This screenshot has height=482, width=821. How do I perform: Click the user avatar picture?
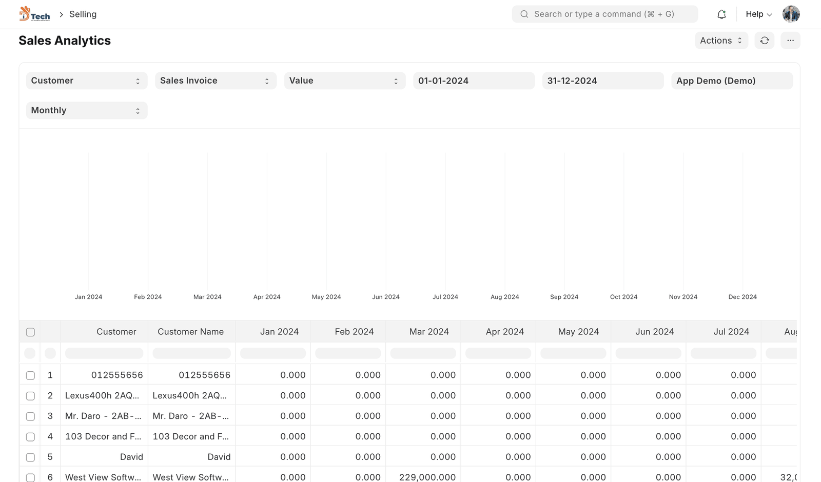[791, 14]
